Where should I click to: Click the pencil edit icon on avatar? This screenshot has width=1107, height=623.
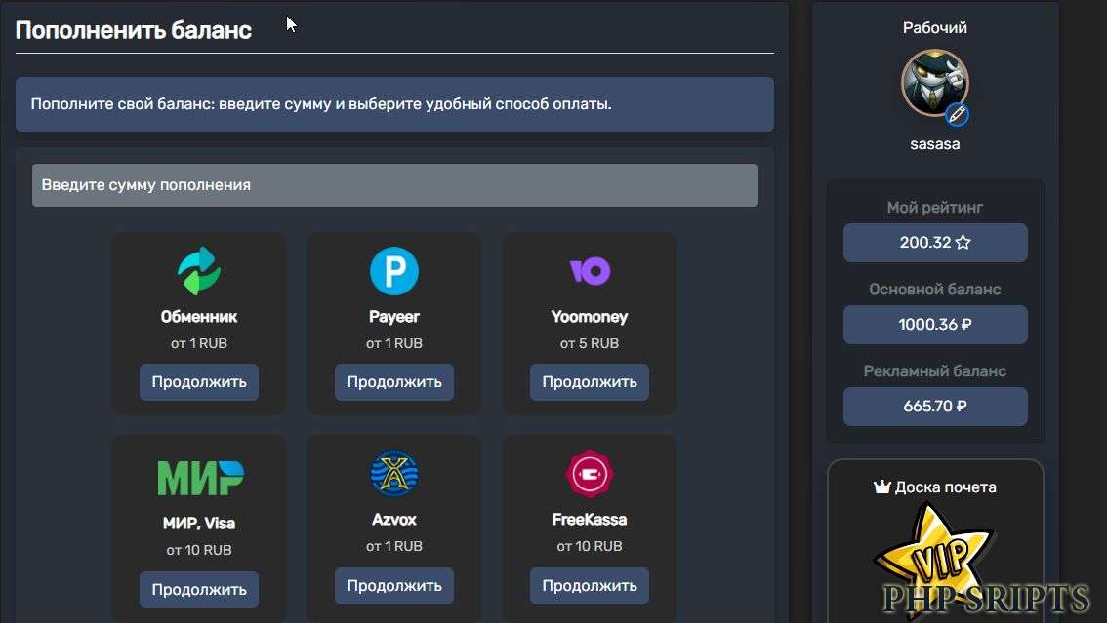tap(957, 115)
